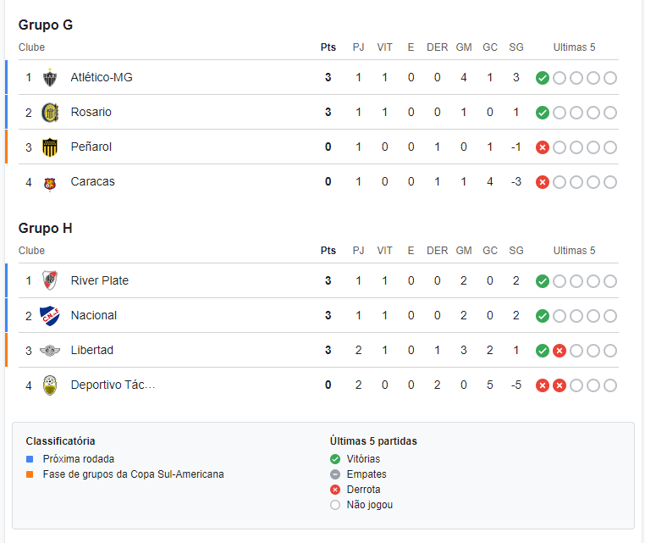Click the Pts header in Grupo G
This screenshot has height=543, width=645.
328,47
